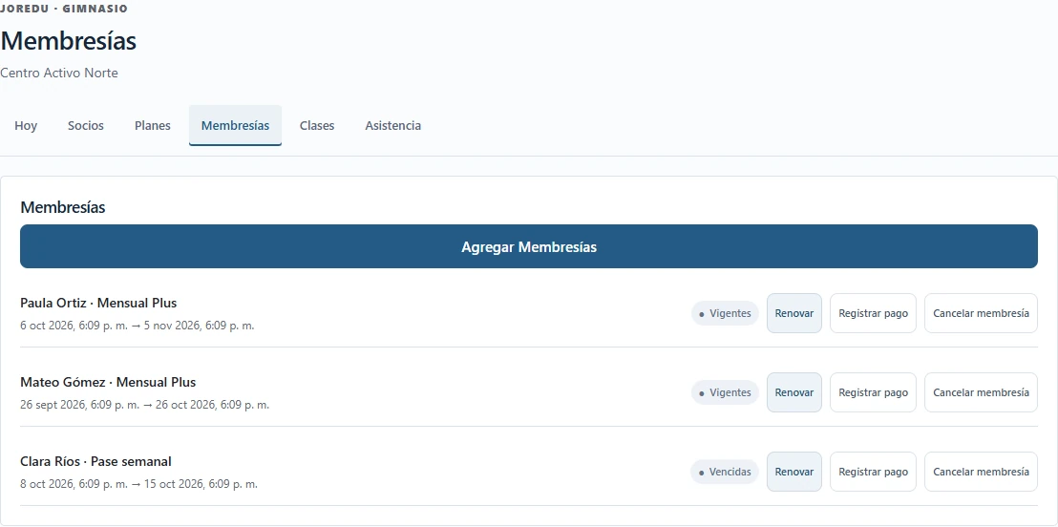Screen dimensions: 1058x527
Task: Open the Clases tab
Action: point(317,125)
